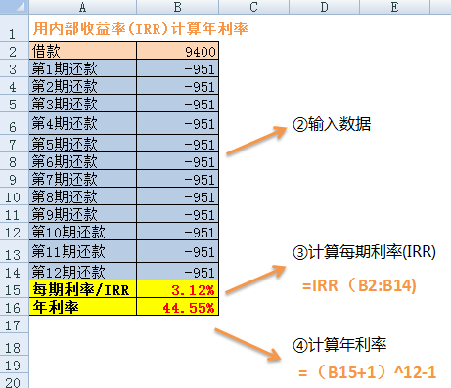Click the select-all corner of the sheet
This screenshot has width=451, height=388.
(15, 7)
